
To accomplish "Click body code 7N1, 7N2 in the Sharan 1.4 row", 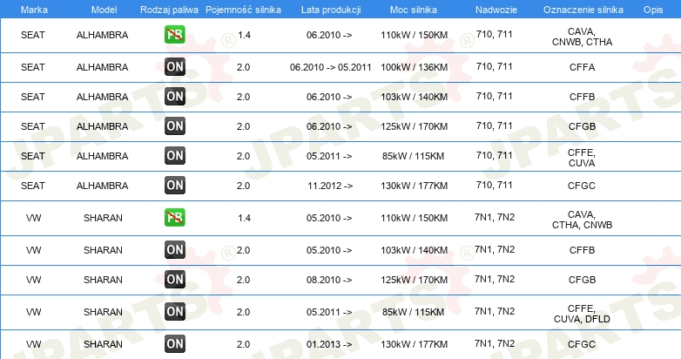I will [495, 217].
